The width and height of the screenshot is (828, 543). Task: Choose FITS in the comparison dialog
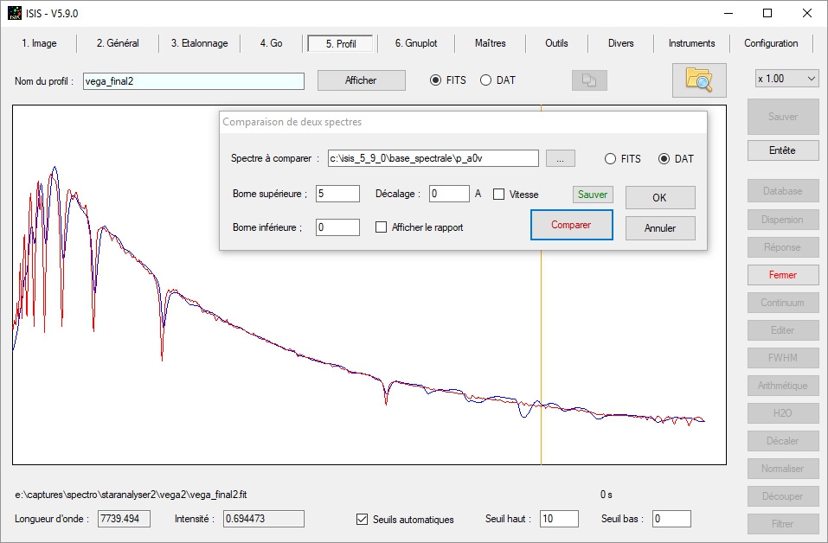pos(611,159)
